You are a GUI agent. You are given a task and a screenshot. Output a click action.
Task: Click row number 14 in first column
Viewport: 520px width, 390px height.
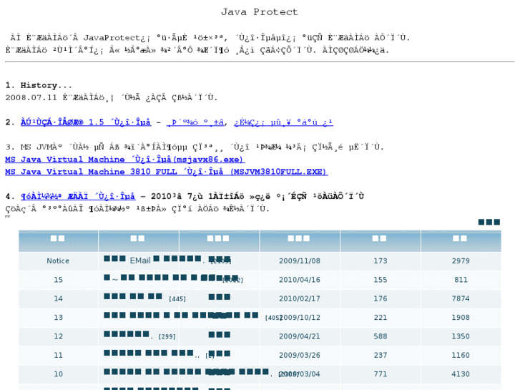click(59, 298)
